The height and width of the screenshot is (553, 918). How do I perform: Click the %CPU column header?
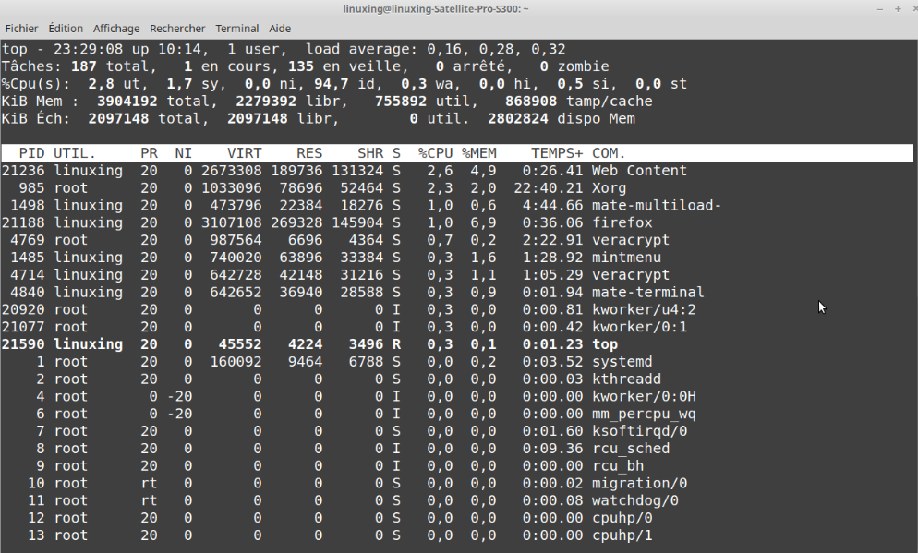(435, 153)
